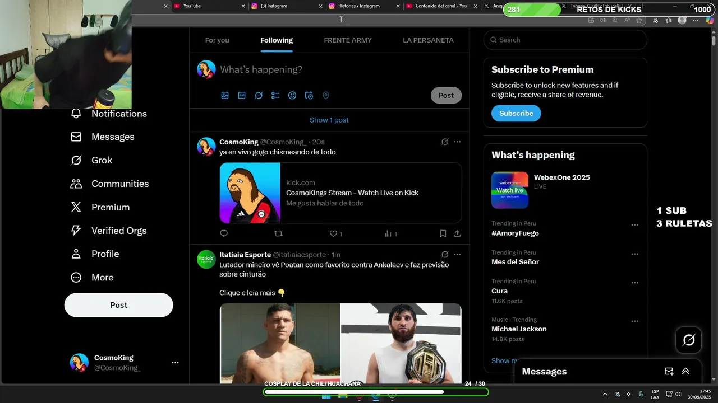Open more options for #AmoryFuego trend
Screen dimensions: 718x403
point(635,225)
